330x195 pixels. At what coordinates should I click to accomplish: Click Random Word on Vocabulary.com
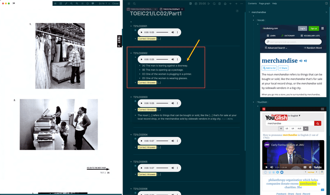click(313, 48)
